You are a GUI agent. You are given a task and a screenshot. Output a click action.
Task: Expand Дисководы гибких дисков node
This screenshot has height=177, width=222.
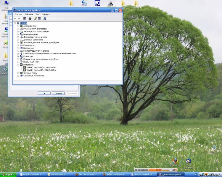tap(18, 37)
